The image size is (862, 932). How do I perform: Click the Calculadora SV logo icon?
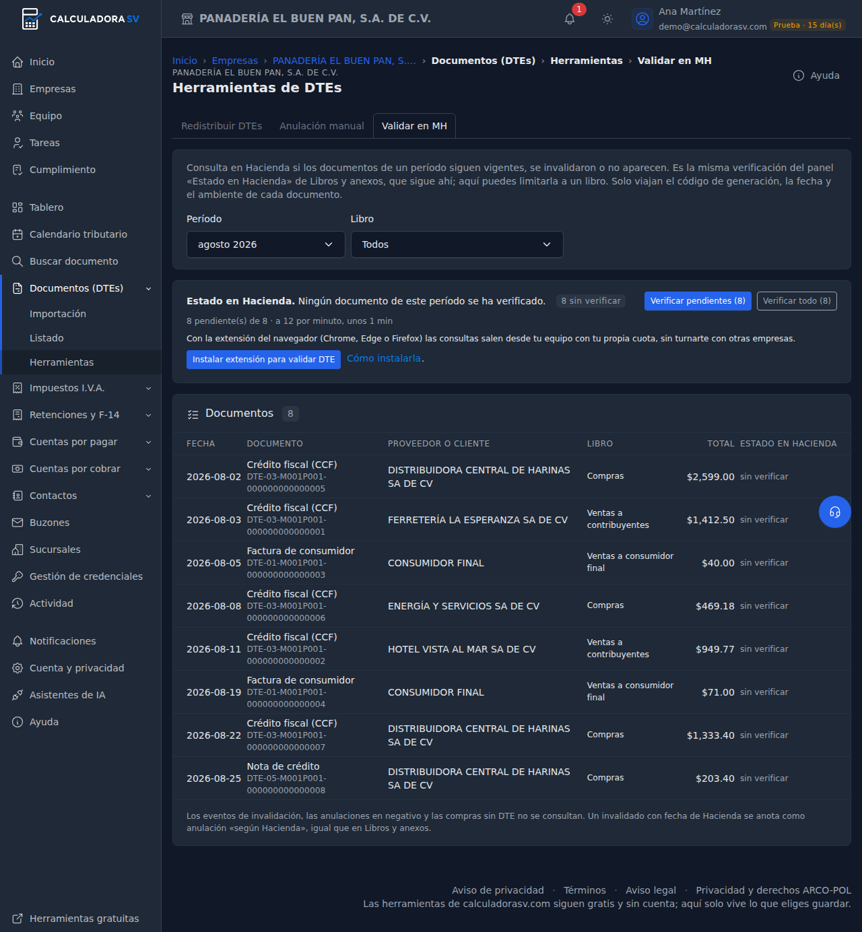coord(30,19)
